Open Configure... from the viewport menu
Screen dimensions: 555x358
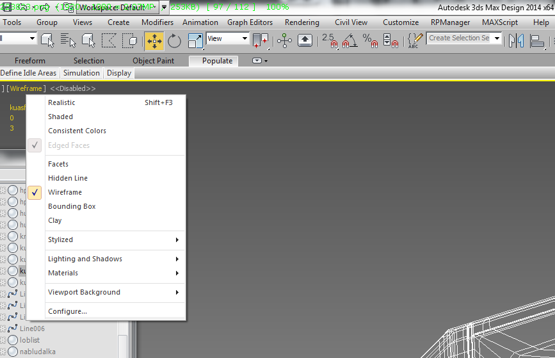tap(67, 311)
